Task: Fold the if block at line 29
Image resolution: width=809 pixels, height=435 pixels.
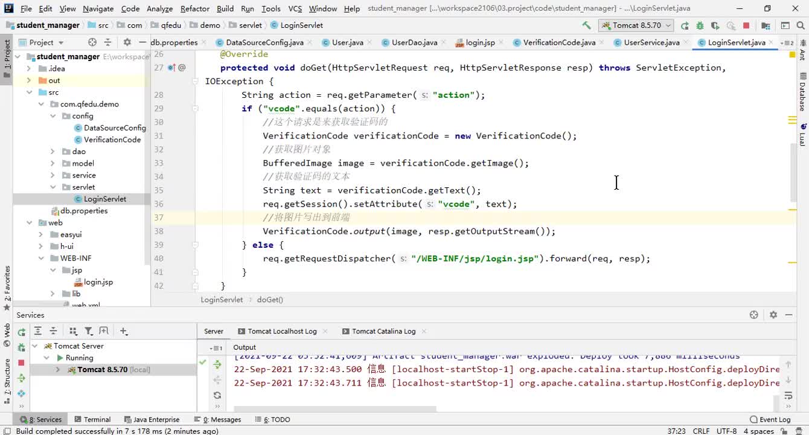Action: pos(196,109)
